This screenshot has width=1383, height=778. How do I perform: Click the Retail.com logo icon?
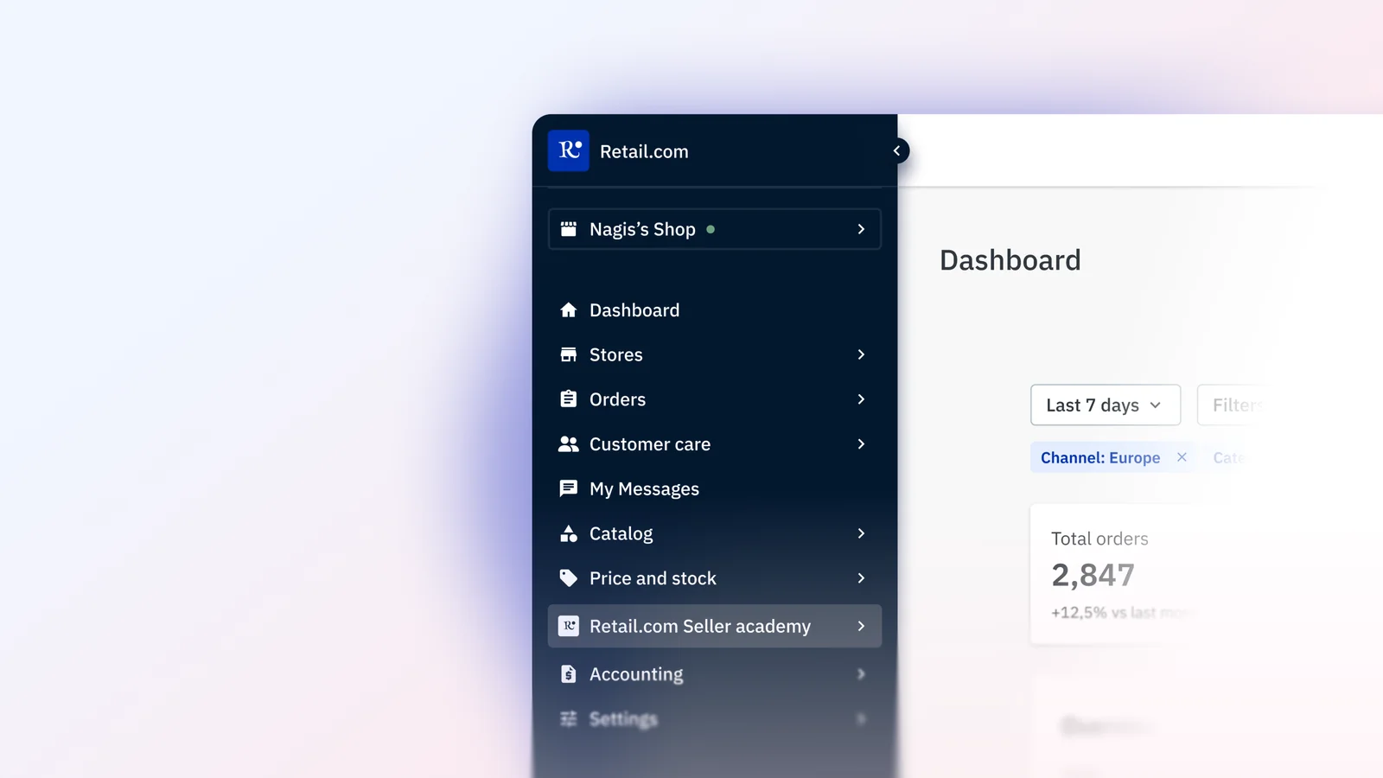tap(569, 150)
